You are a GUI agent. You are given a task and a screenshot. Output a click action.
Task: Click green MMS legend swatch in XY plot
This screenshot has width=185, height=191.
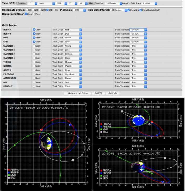coord(9,175)
